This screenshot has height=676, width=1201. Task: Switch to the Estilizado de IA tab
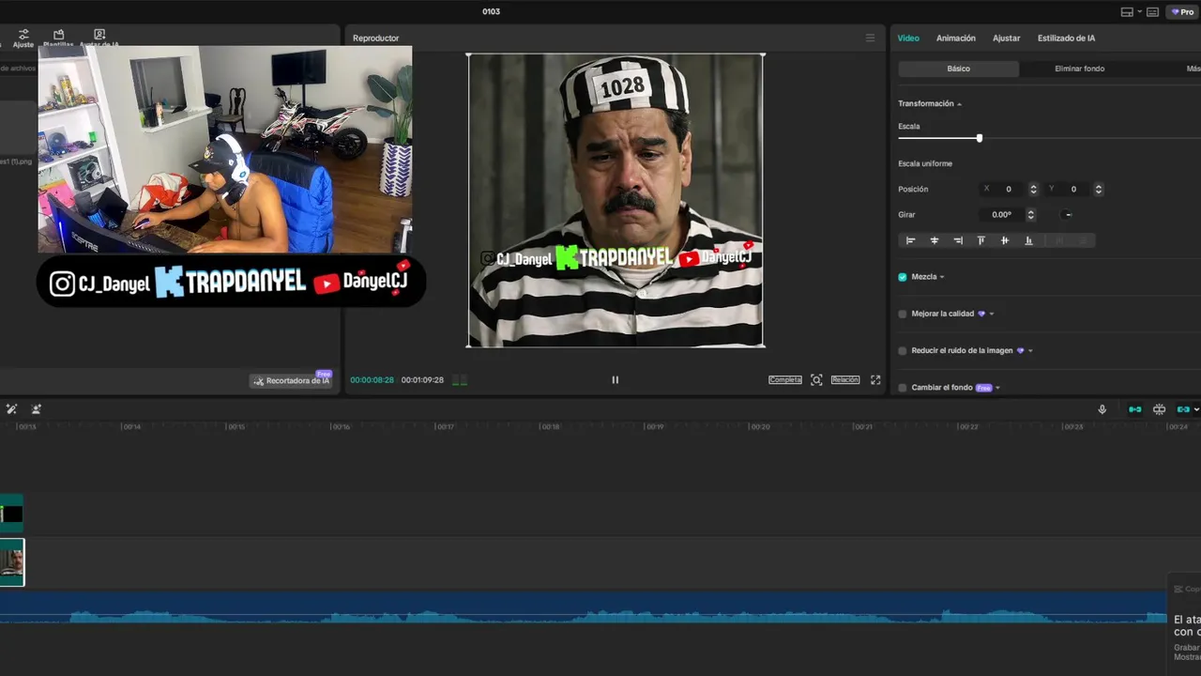(x=1066, y=38)
